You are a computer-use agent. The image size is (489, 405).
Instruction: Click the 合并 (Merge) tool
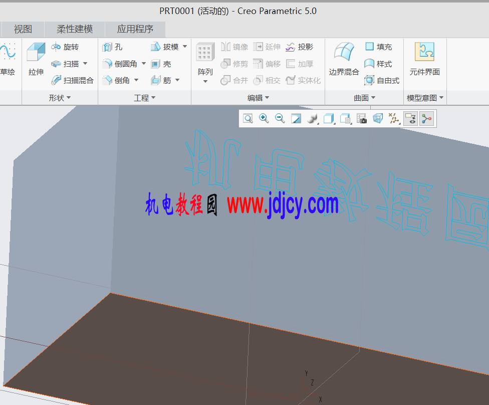pos(234,81)
